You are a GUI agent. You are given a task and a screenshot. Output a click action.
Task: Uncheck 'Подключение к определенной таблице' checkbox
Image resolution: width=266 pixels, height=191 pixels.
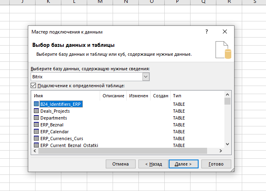[34, 86]
